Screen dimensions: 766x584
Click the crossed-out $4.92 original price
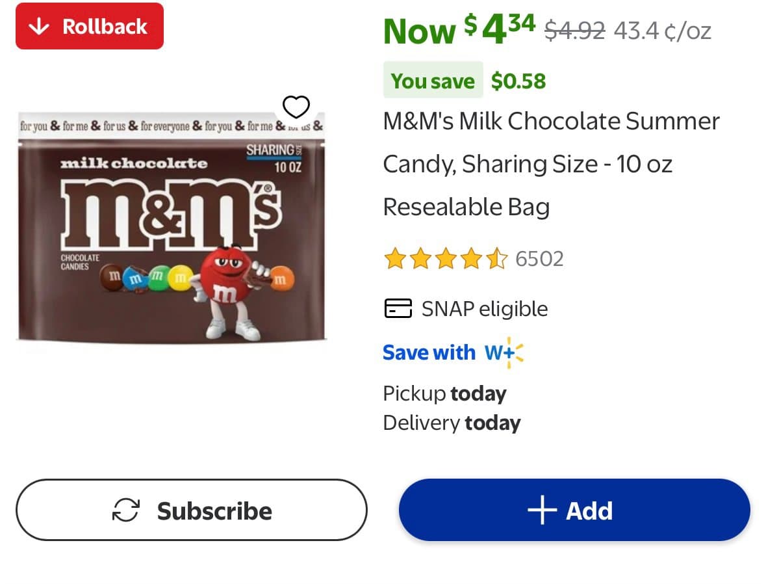[574, 30]
